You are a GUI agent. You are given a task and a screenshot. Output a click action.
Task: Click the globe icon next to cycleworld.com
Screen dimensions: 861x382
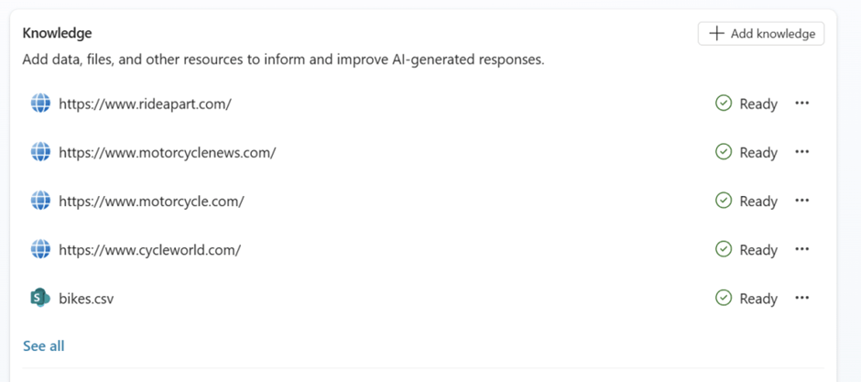coord(40,249)
